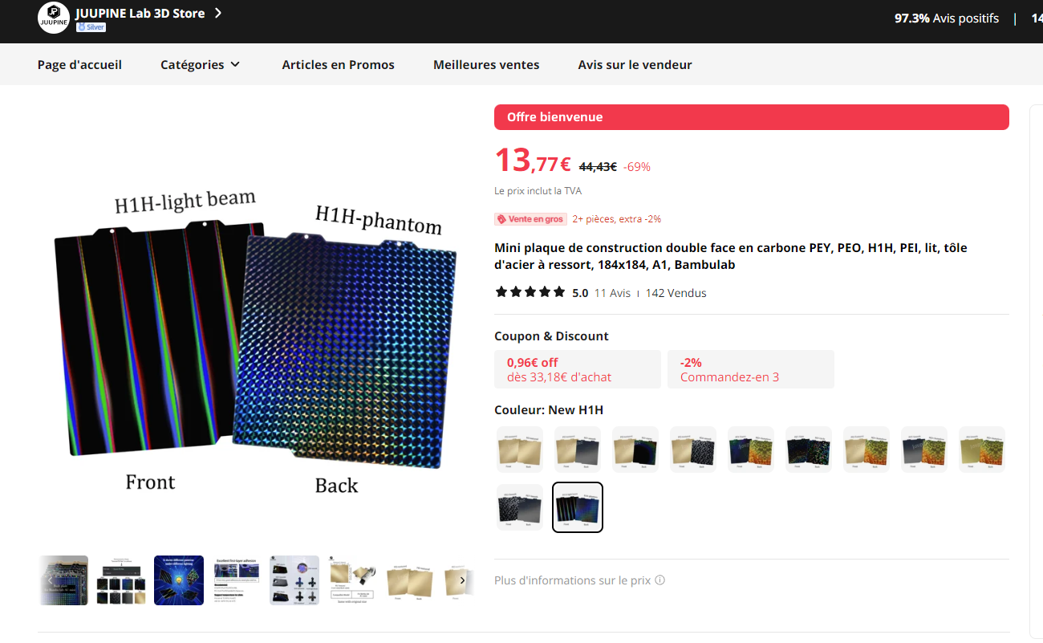
Task: Click the JUUPINE store logo
Action: click(53, 18)
